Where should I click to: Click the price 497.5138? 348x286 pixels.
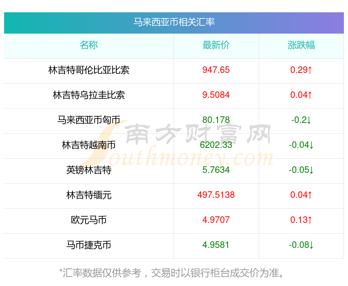[216, 195]
